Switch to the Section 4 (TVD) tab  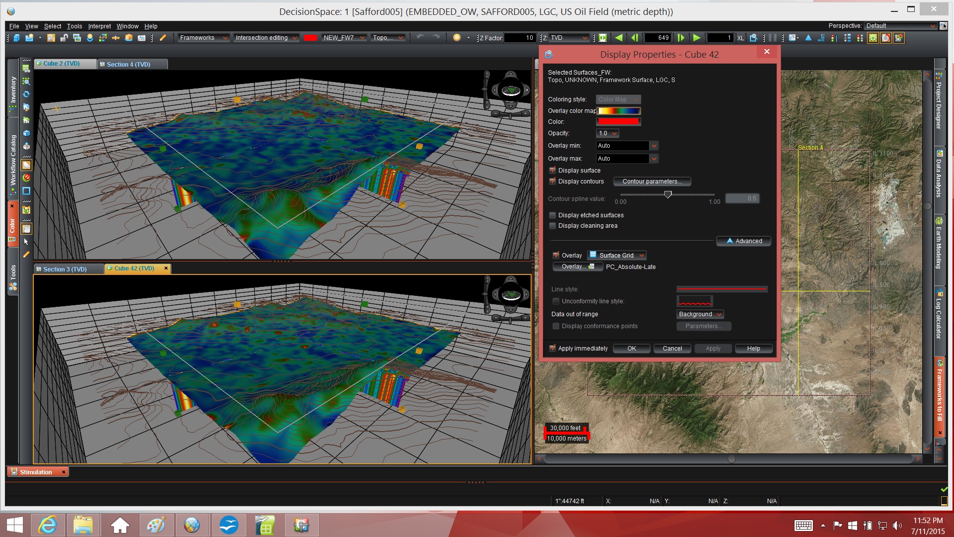(x=132, y=64)
